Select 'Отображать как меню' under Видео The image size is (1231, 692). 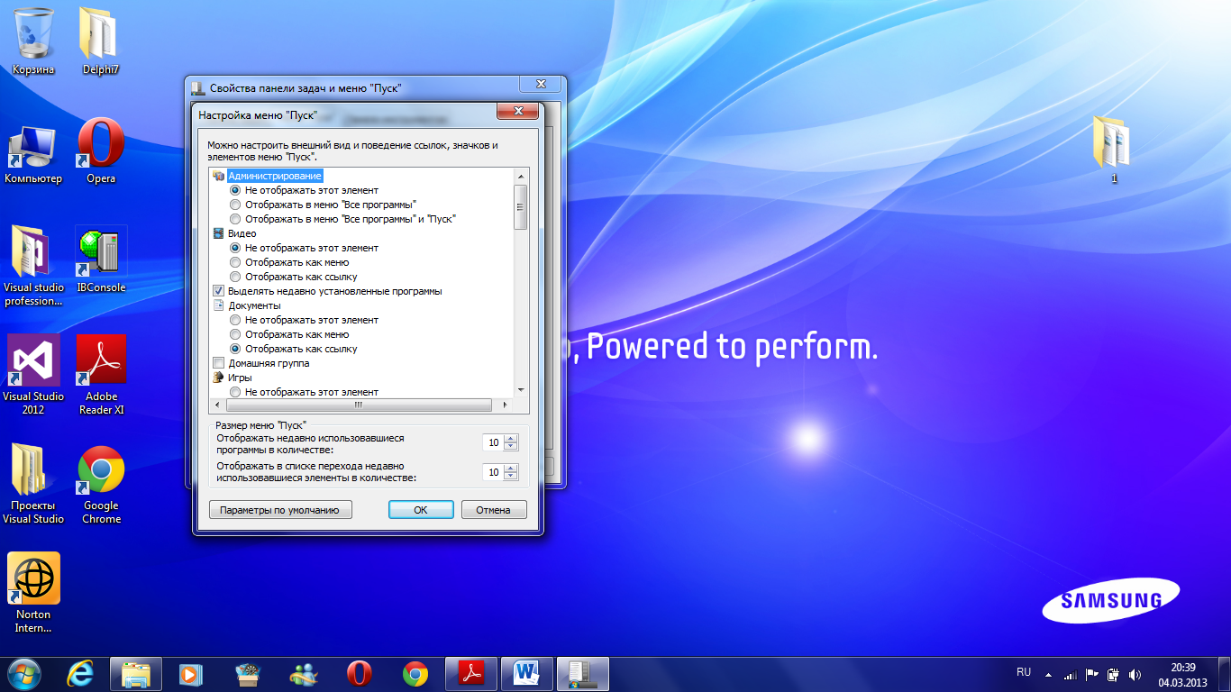(x=289, y=262)
